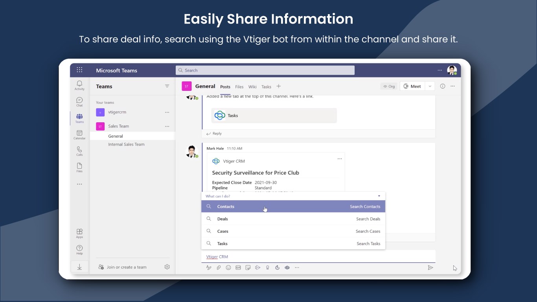Open more options for vtigercrm team

pos(167,112)
